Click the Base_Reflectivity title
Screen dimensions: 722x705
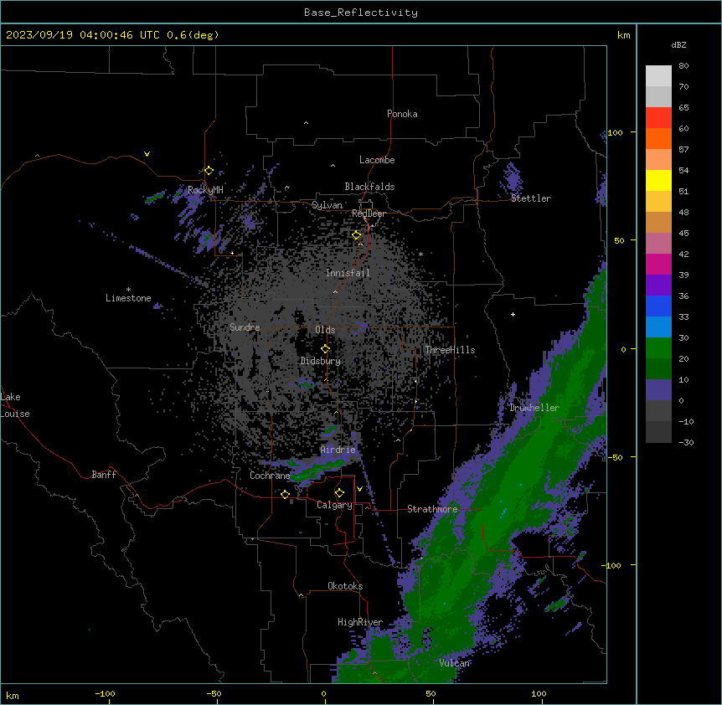point(361,13)
